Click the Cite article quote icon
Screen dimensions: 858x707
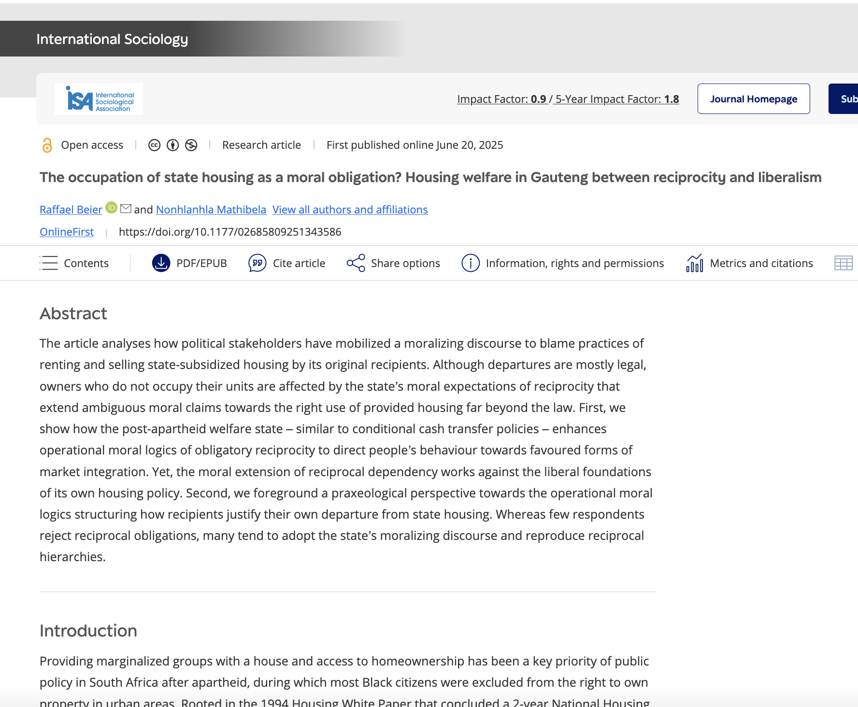click(257, 263)
